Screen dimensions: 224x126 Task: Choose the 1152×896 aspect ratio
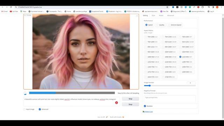point(186,57)
